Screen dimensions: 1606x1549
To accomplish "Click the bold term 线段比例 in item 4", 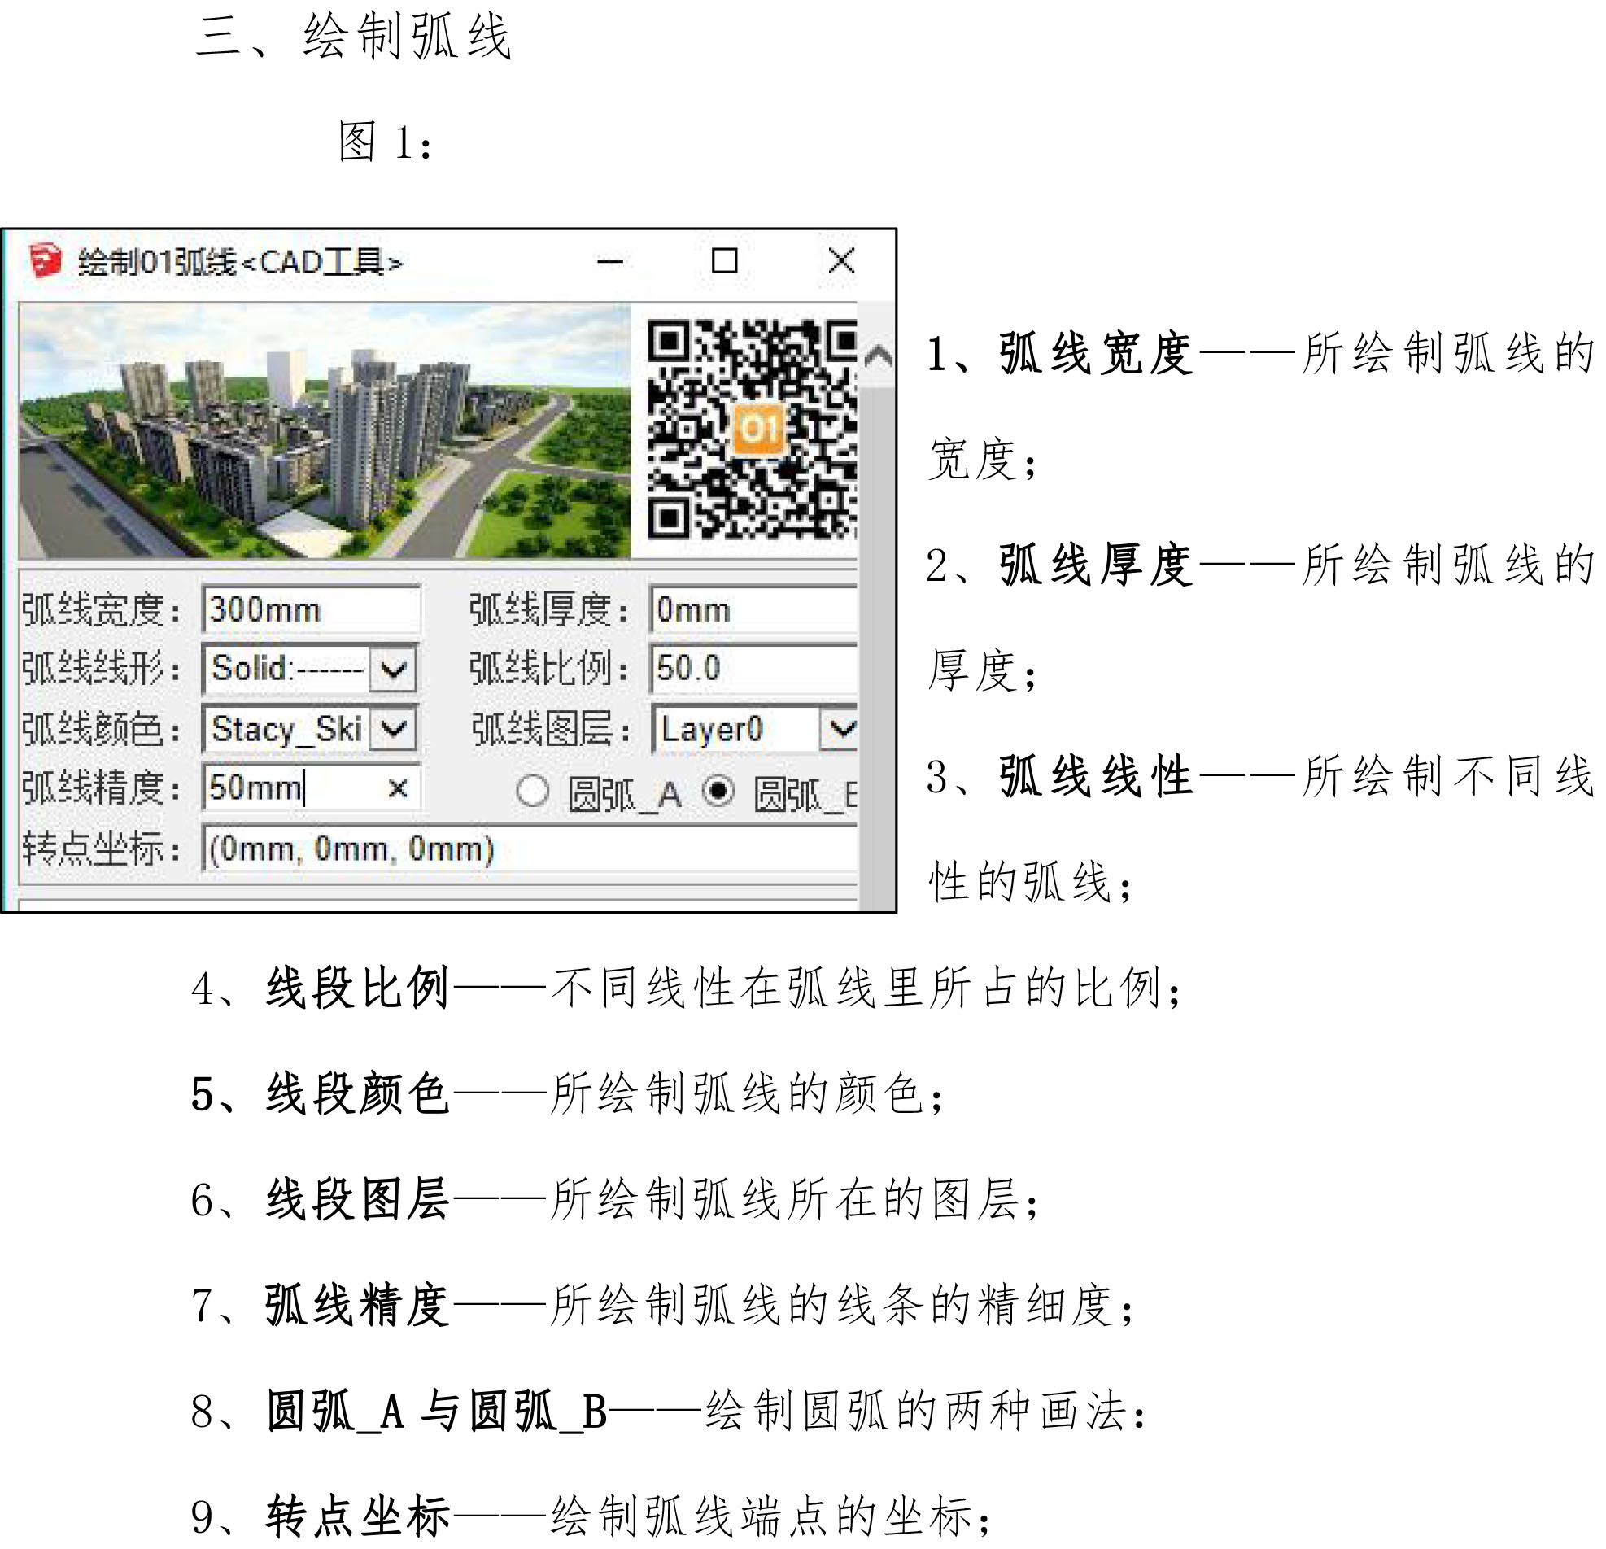I will pos(358,988).
